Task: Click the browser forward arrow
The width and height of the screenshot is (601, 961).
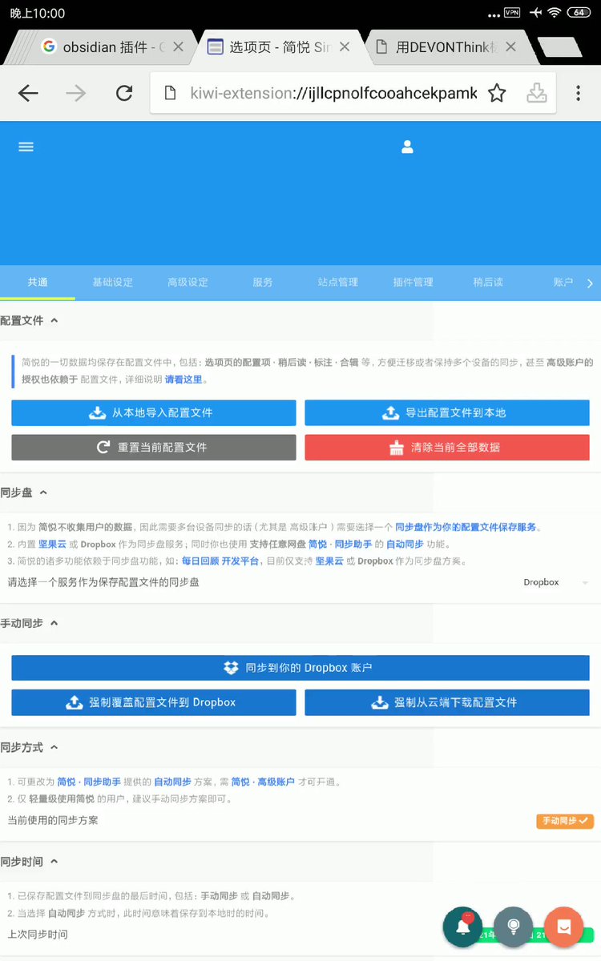Action: pos(76,93)
